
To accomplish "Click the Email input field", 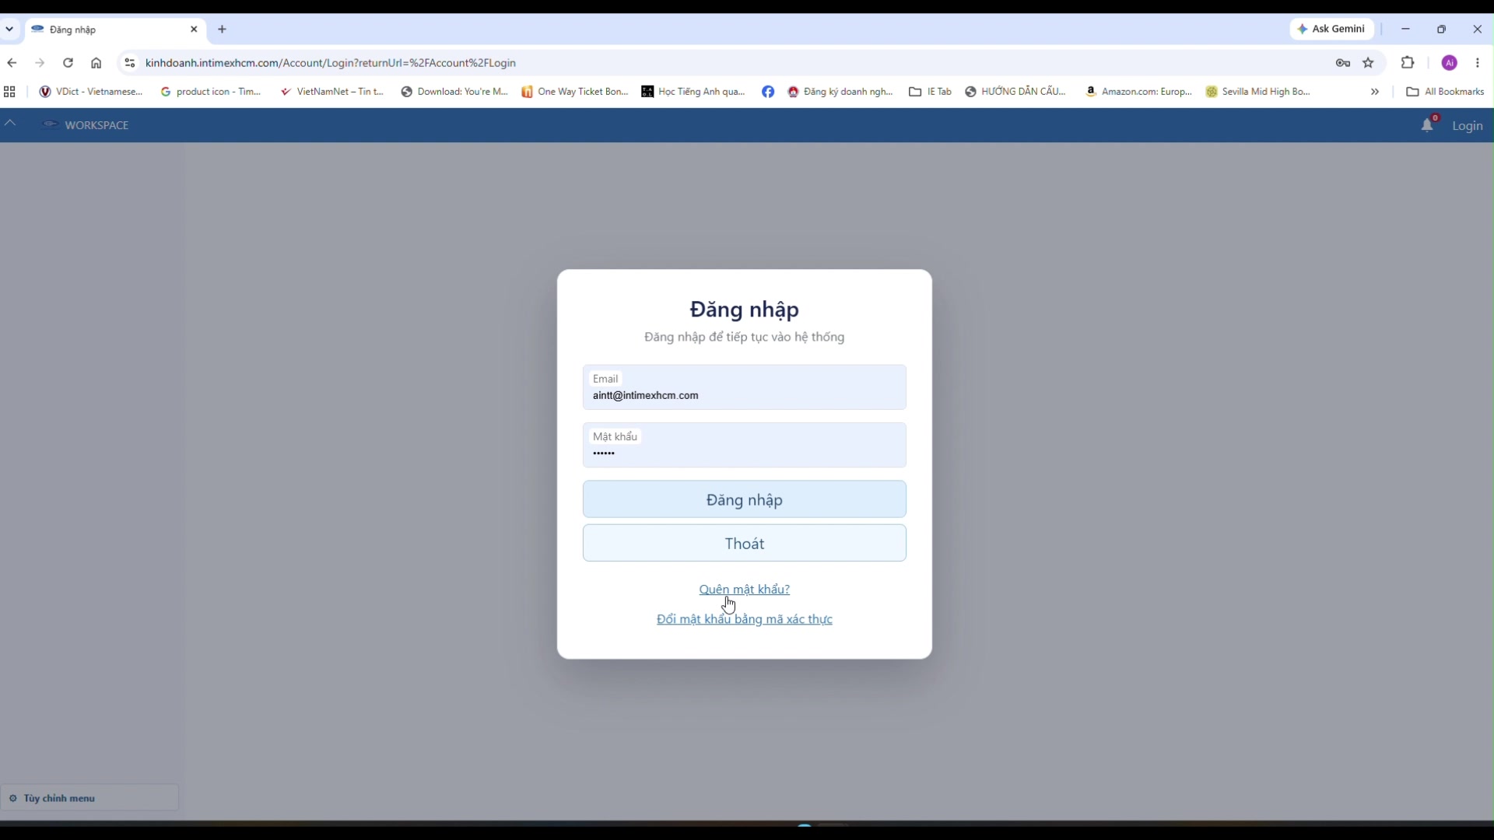I will (745, 387).
